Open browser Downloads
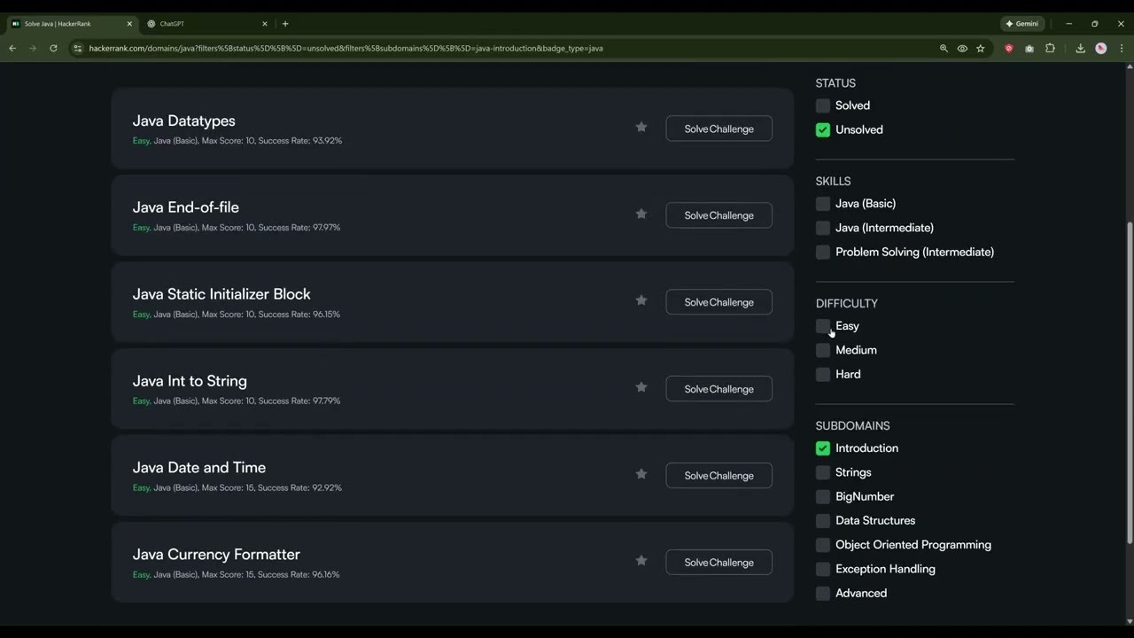The height and width of the screenshot is (638, 1134). (x=1080, y=48)
